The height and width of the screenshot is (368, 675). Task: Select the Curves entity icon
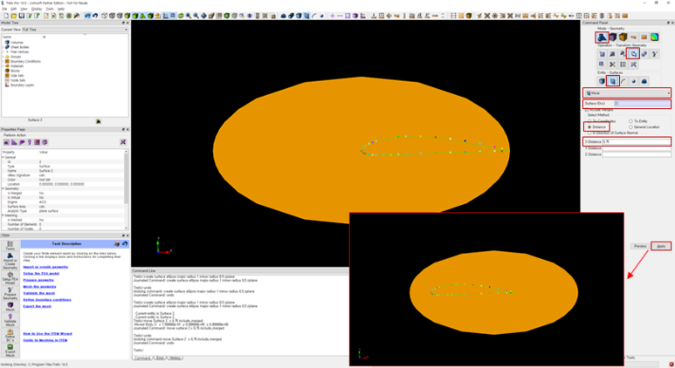tap(623, 81)
